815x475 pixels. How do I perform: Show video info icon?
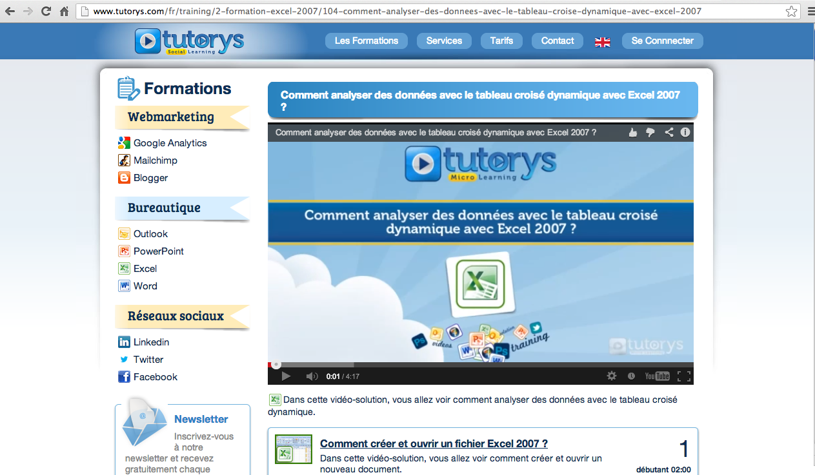pyautogui.click(x=685, y=132)
